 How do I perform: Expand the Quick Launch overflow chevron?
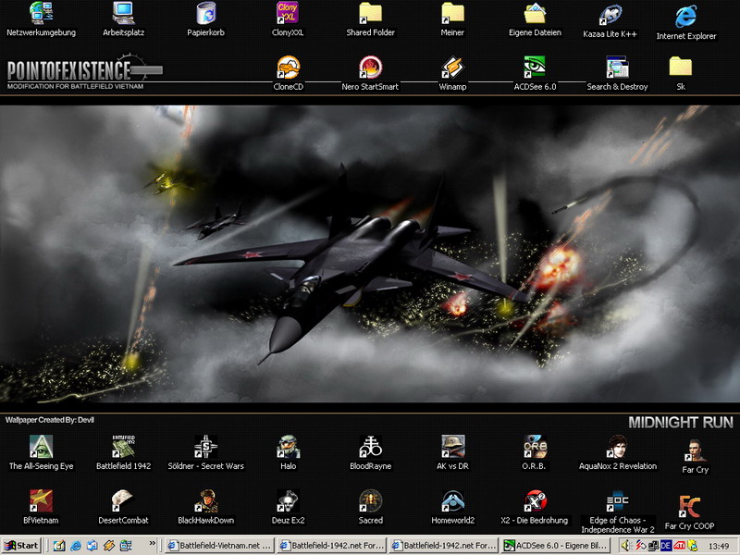click(x=153, y=543)
